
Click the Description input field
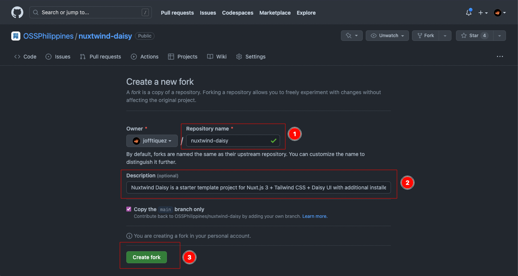point(259,187)
